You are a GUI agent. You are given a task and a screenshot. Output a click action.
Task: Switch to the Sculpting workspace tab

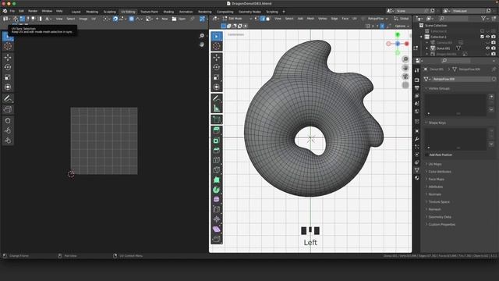coord(110,12)
